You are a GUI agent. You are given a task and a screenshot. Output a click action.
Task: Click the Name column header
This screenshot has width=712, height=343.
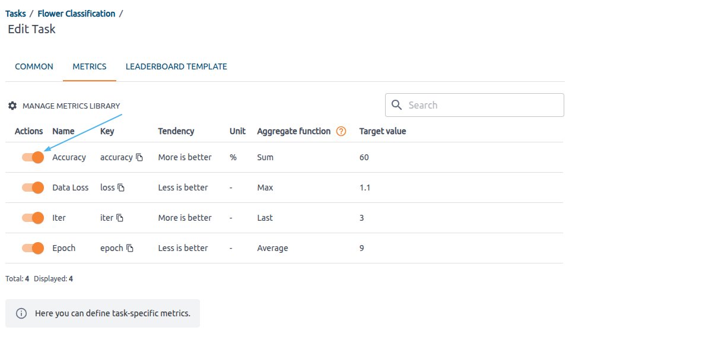[63, 131]
